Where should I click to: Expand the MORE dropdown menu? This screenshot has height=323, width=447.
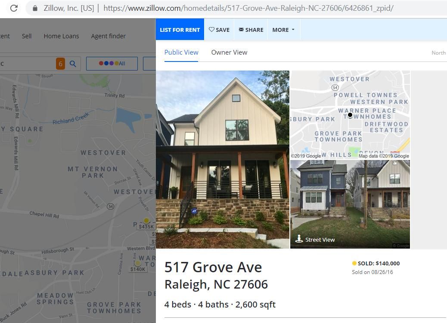pyautogui.click(x=283, y=30)
